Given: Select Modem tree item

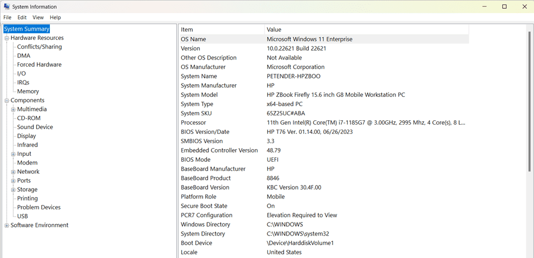Looking at the screenshot, I should pyautogui.click(x=27, y=162).
